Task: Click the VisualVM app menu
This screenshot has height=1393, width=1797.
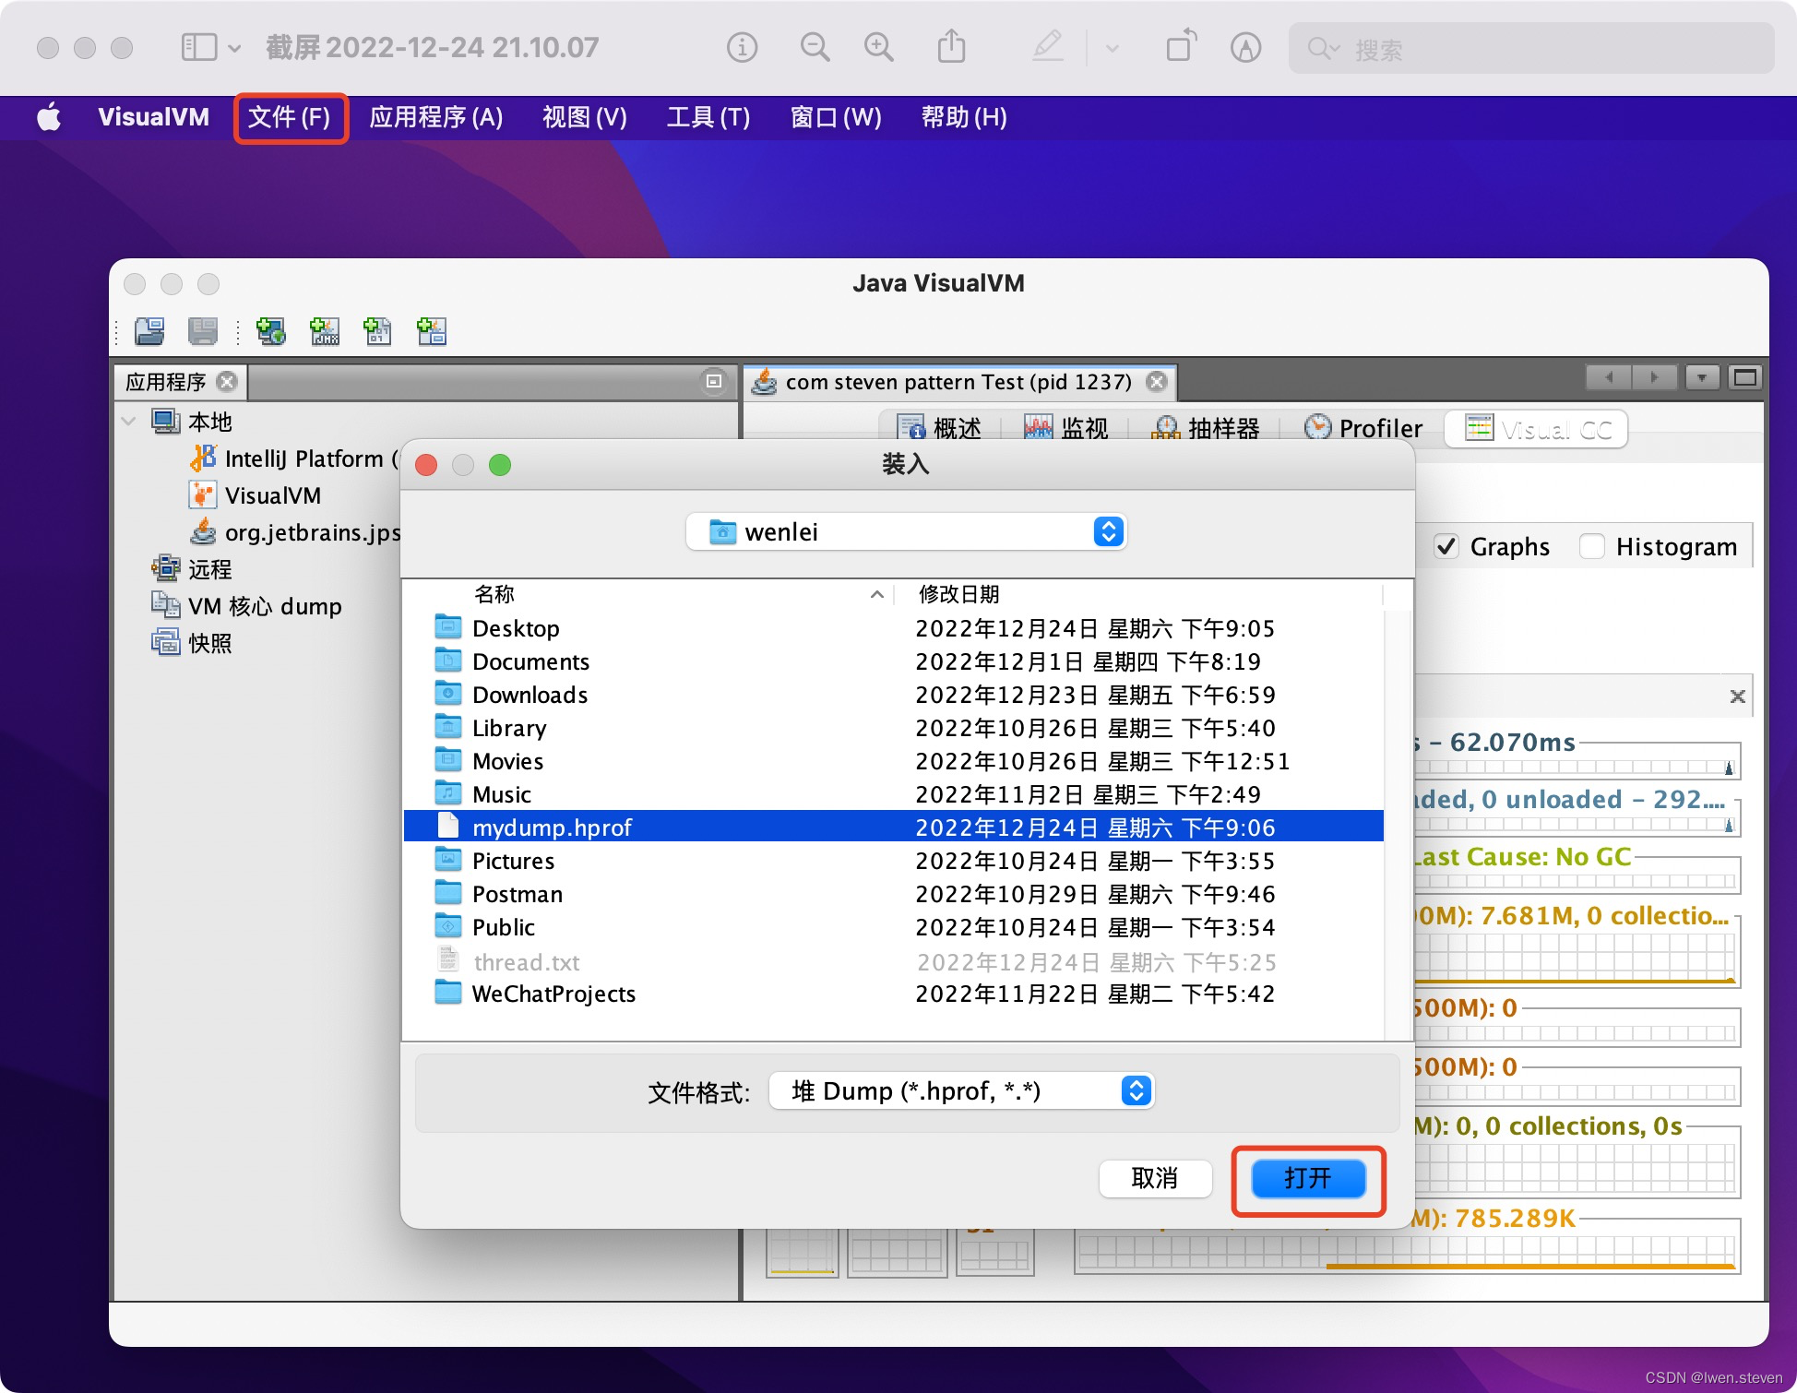Action: [153, 117]
